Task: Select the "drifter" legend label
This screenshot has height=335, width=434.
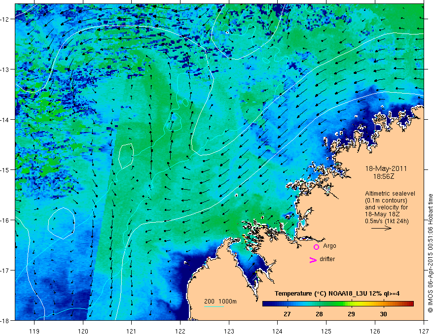Action: tap(327, 259)
